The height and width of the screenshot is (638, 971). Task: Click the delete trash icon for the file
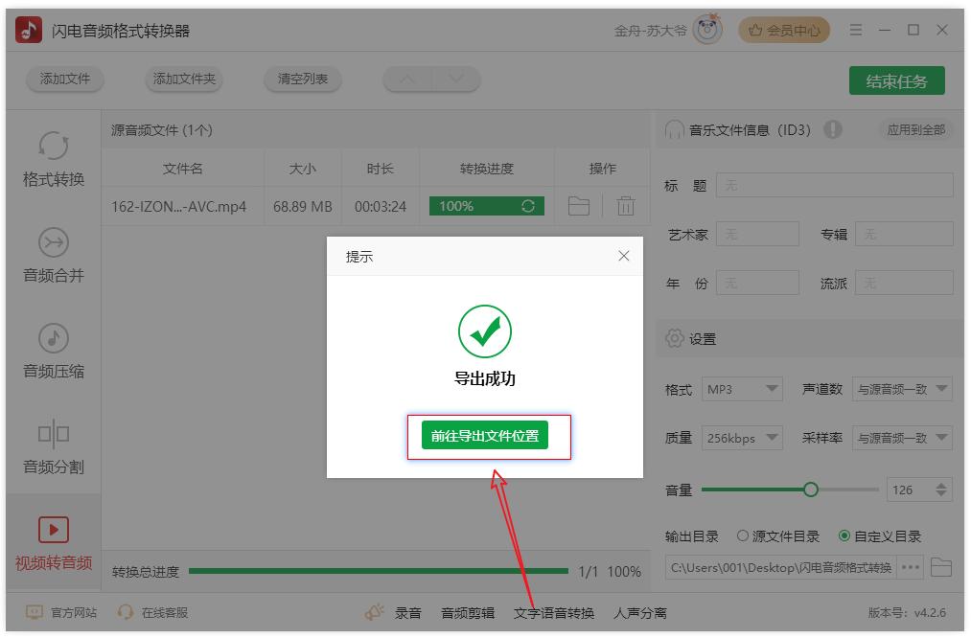coord(625,206)
